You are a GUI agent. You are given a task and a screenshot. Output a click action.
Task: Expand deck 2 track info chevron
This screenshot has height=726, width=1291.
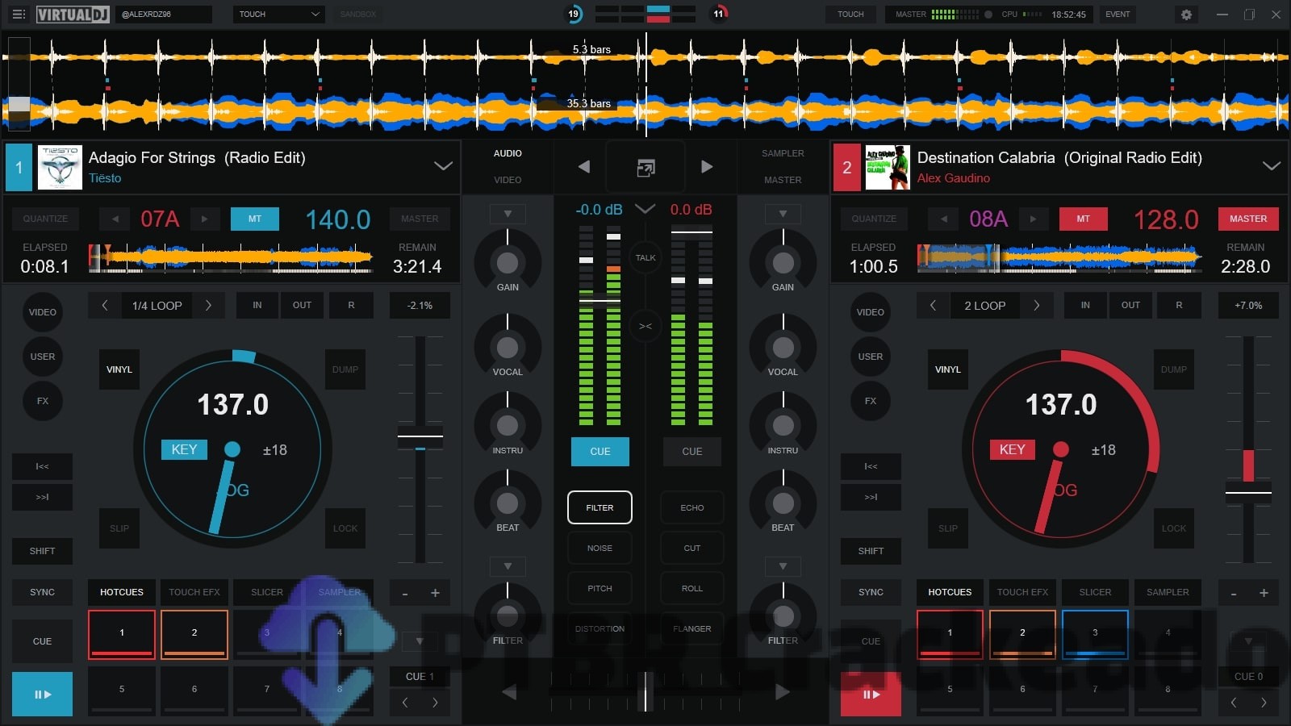[x=1272, y=165]
